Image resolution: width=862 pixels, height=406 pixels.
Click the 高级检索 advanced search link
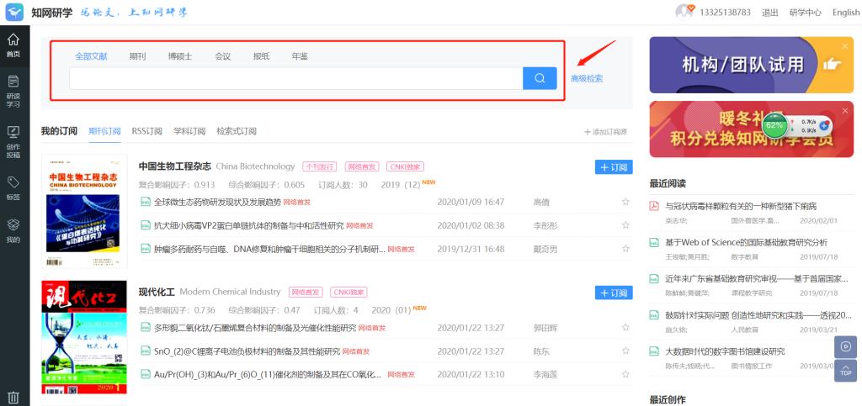coord(587,79)
